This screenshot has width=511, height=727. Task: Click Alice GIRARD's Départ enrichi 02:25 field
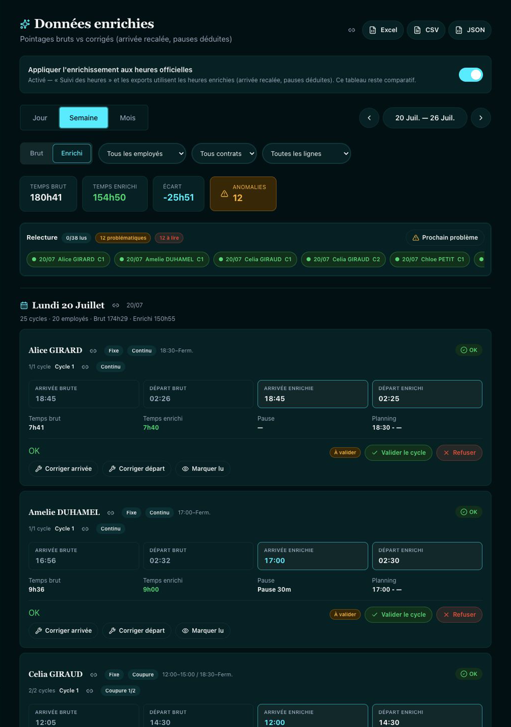[427, 394]
